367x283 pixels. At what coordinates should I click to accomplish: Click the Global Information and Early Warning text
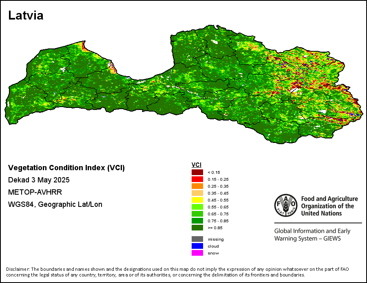point(312,235)
